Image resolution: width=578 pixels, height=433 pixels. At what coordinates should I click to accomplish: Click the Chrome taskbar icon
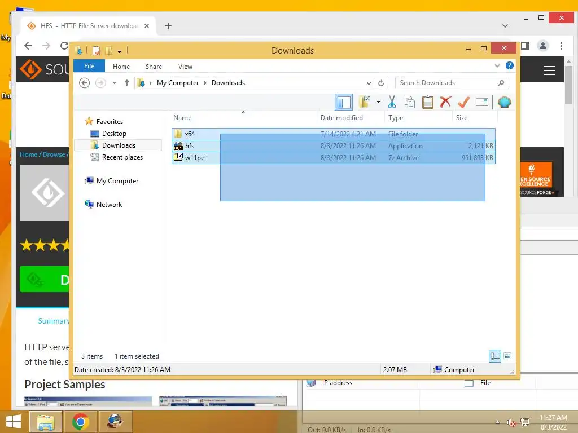tap(80, 422)
